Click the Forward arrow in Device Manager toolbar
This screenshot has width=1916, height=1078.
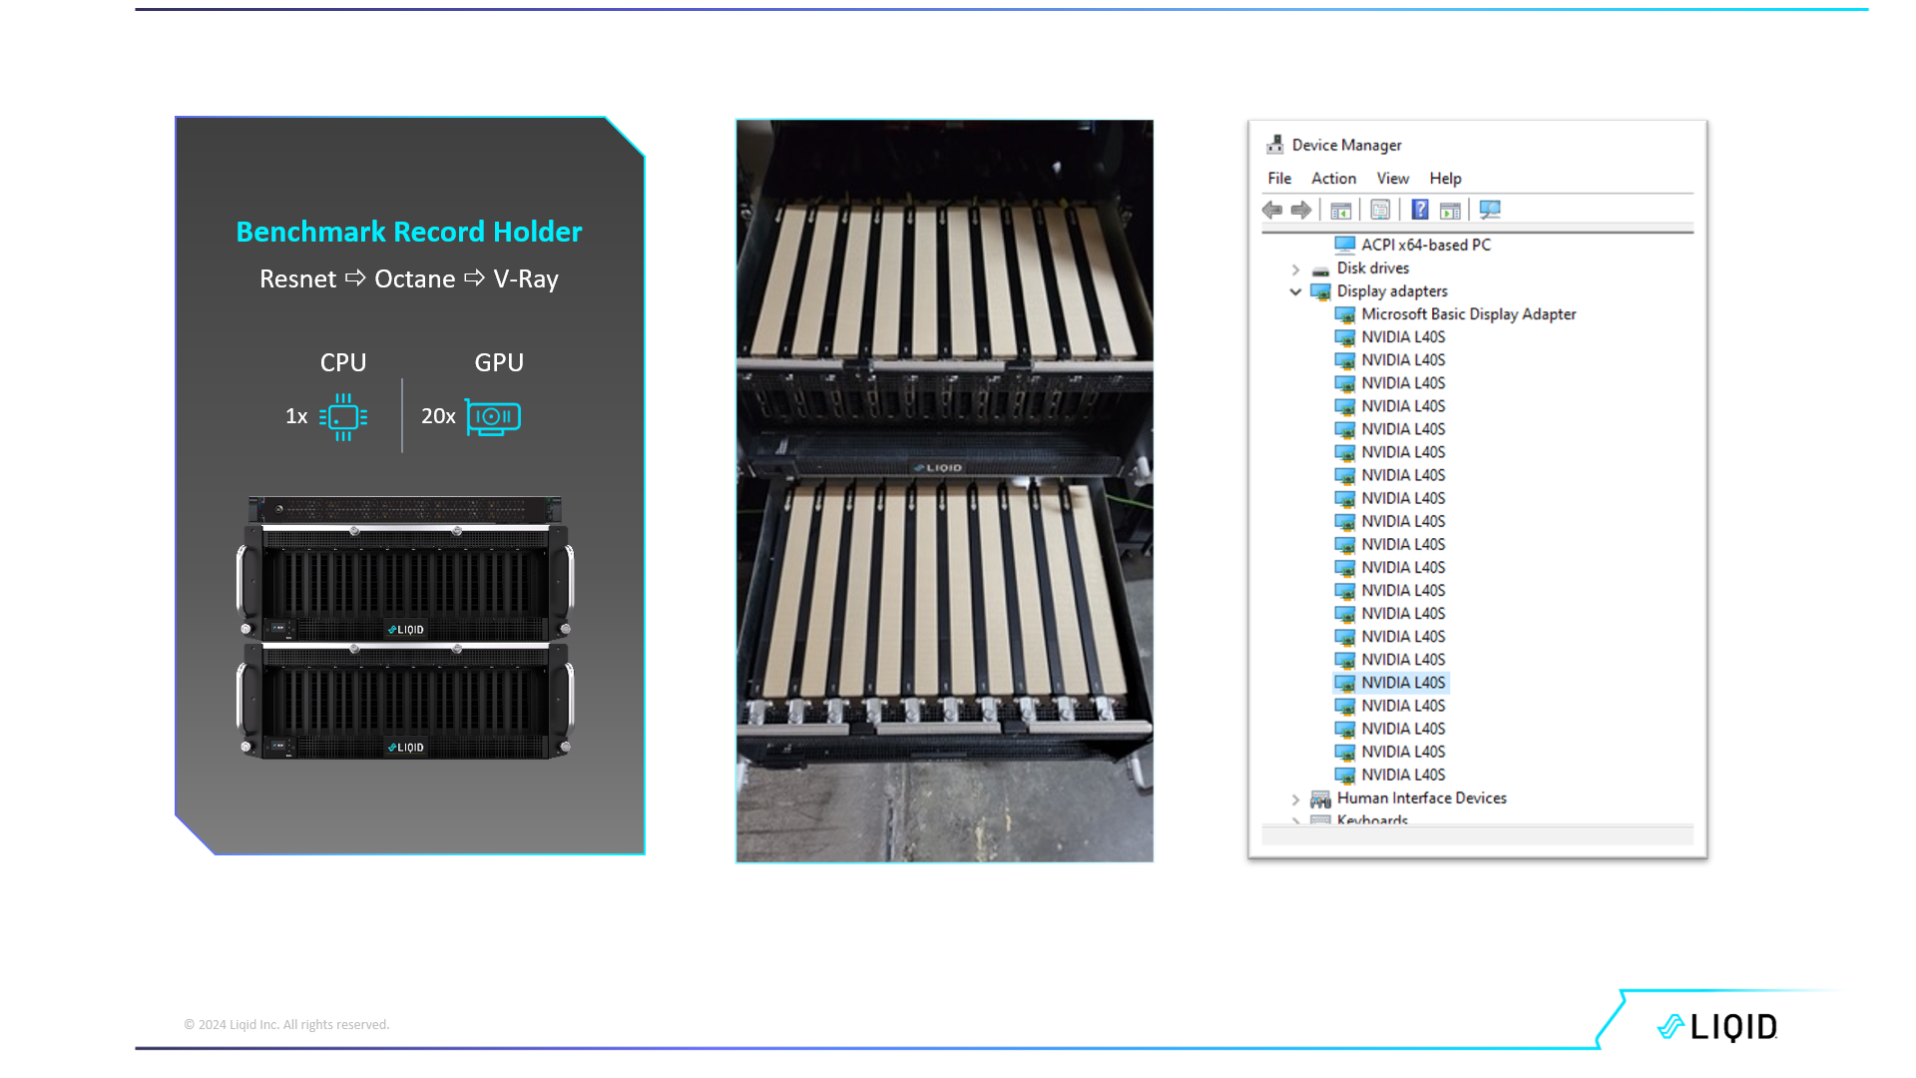click(x=1301, y=210)
